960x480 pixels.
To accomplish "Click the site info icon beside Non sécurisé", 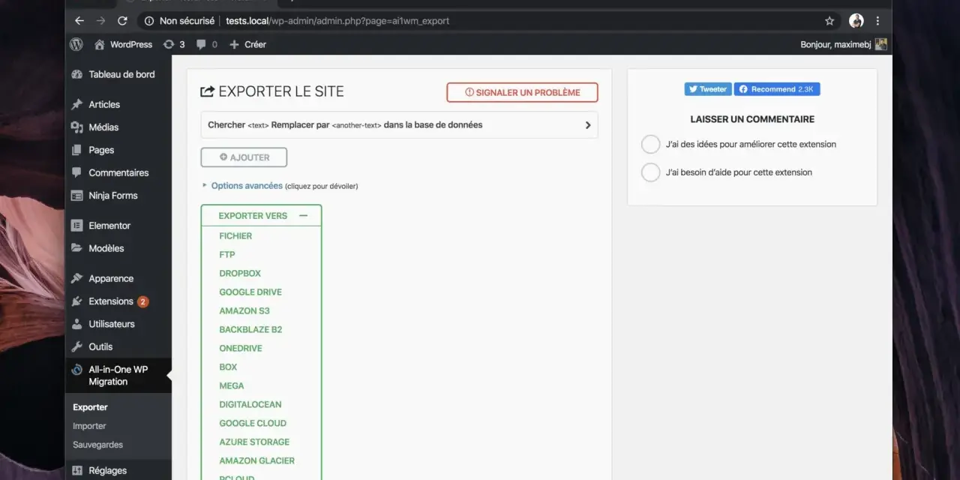I will pos(149,21).
